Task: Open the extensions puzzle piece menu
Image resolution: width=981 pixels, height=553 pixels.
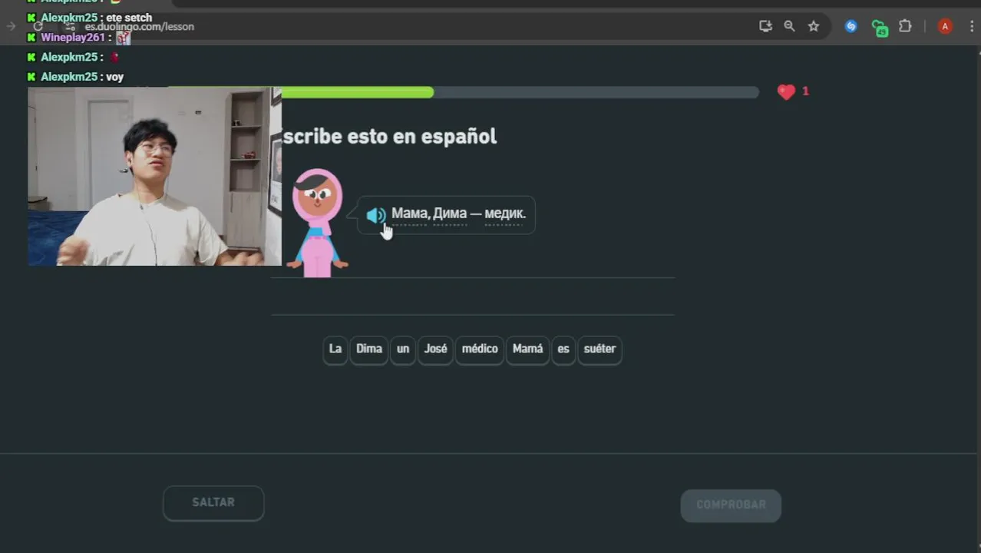Action: pyautogui.click(x=905, y=26)
